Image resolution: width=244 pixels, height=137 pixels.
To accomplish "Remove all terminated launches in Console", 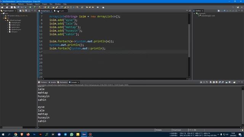I will [x=207, y=82].
